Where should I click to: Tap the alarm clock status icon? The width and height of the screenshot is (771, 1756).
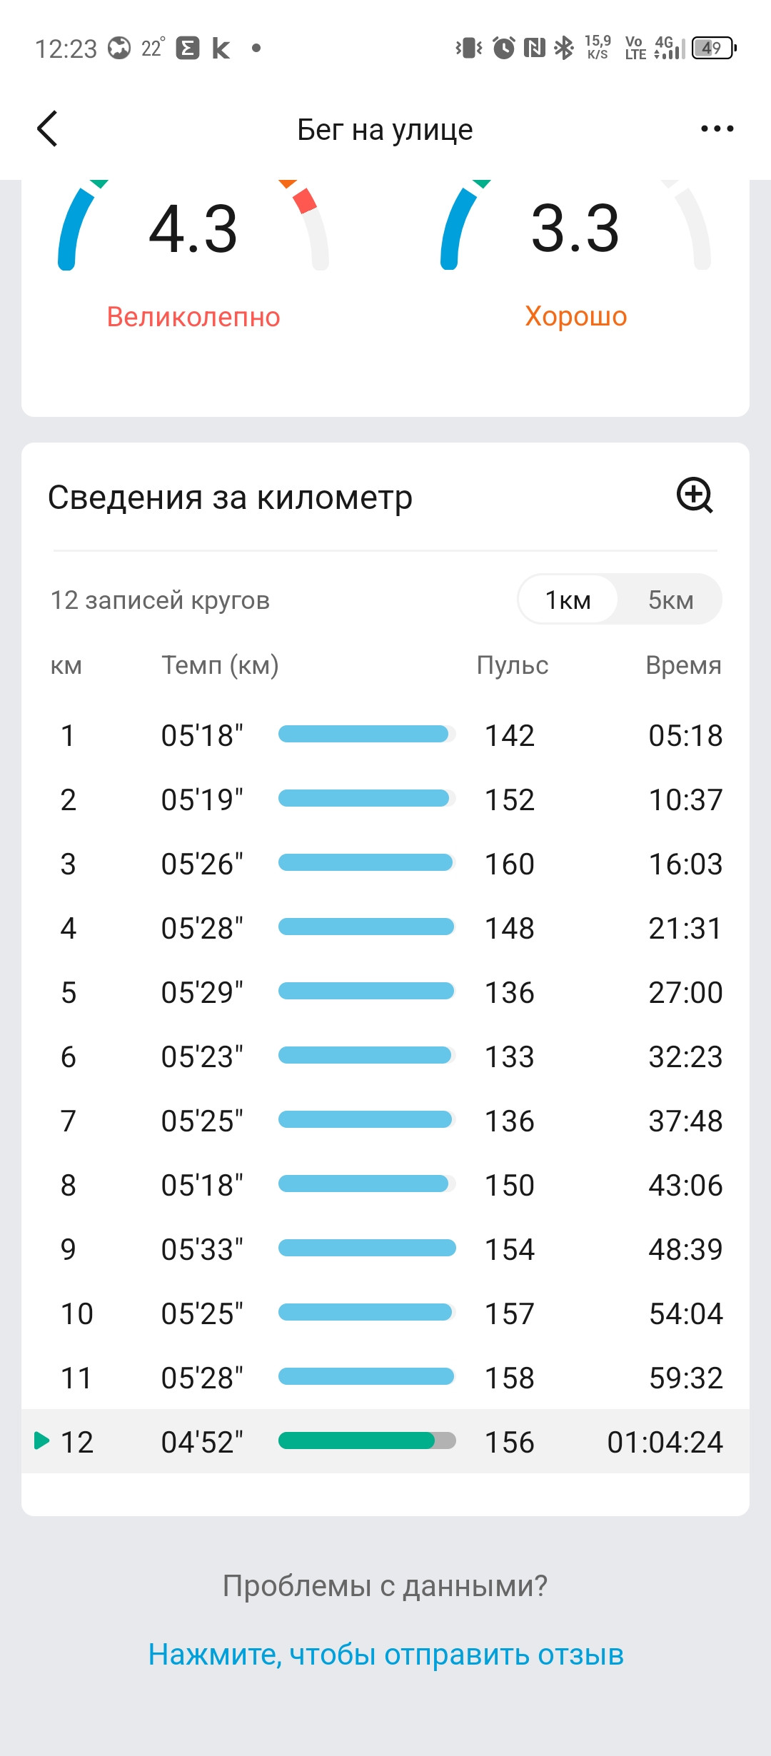[504, 48]
